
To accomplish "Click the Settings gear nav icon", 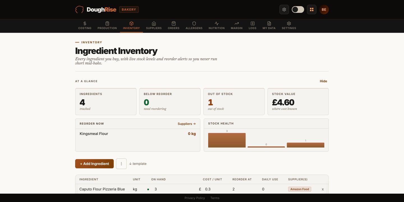I will coord(289,23).
